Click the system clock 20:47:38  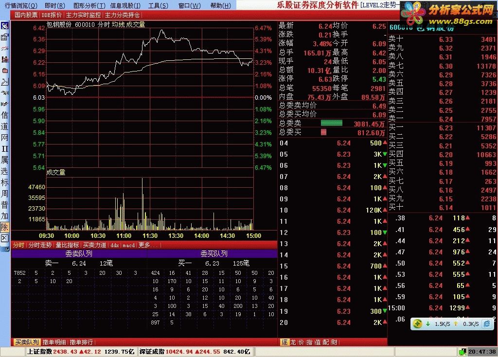pos(482,352)
